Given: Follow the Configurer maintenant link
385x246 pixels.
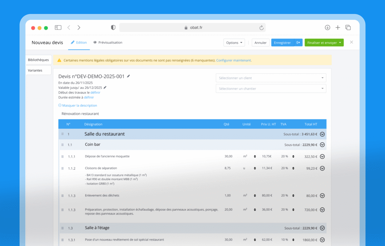Looking at the screenshot, I should (x=233, y=60).
